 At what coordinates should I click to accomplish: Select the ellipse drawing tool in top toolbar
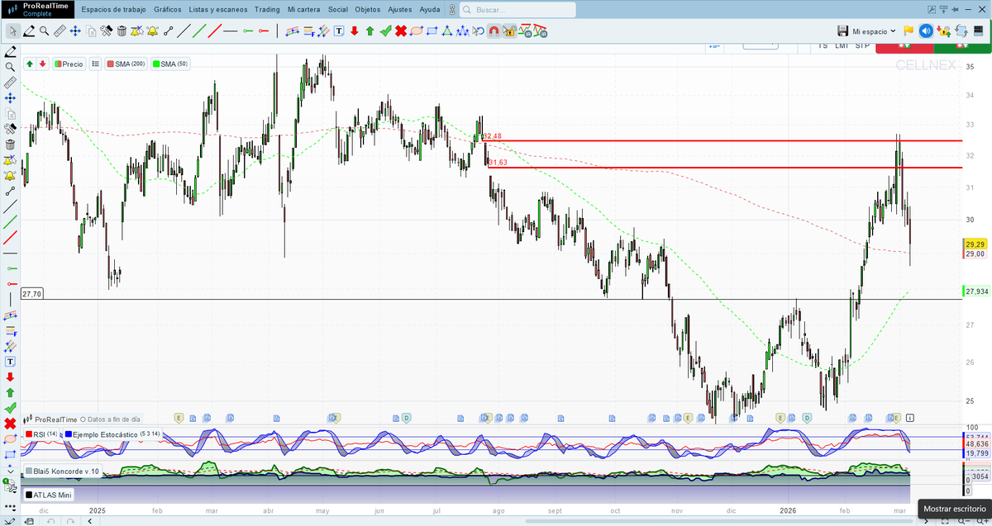[x=416, y=31]
